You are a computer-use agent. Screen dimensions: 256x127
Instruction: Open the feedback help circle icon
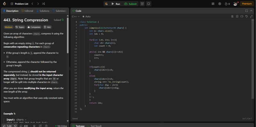(46, 126)
